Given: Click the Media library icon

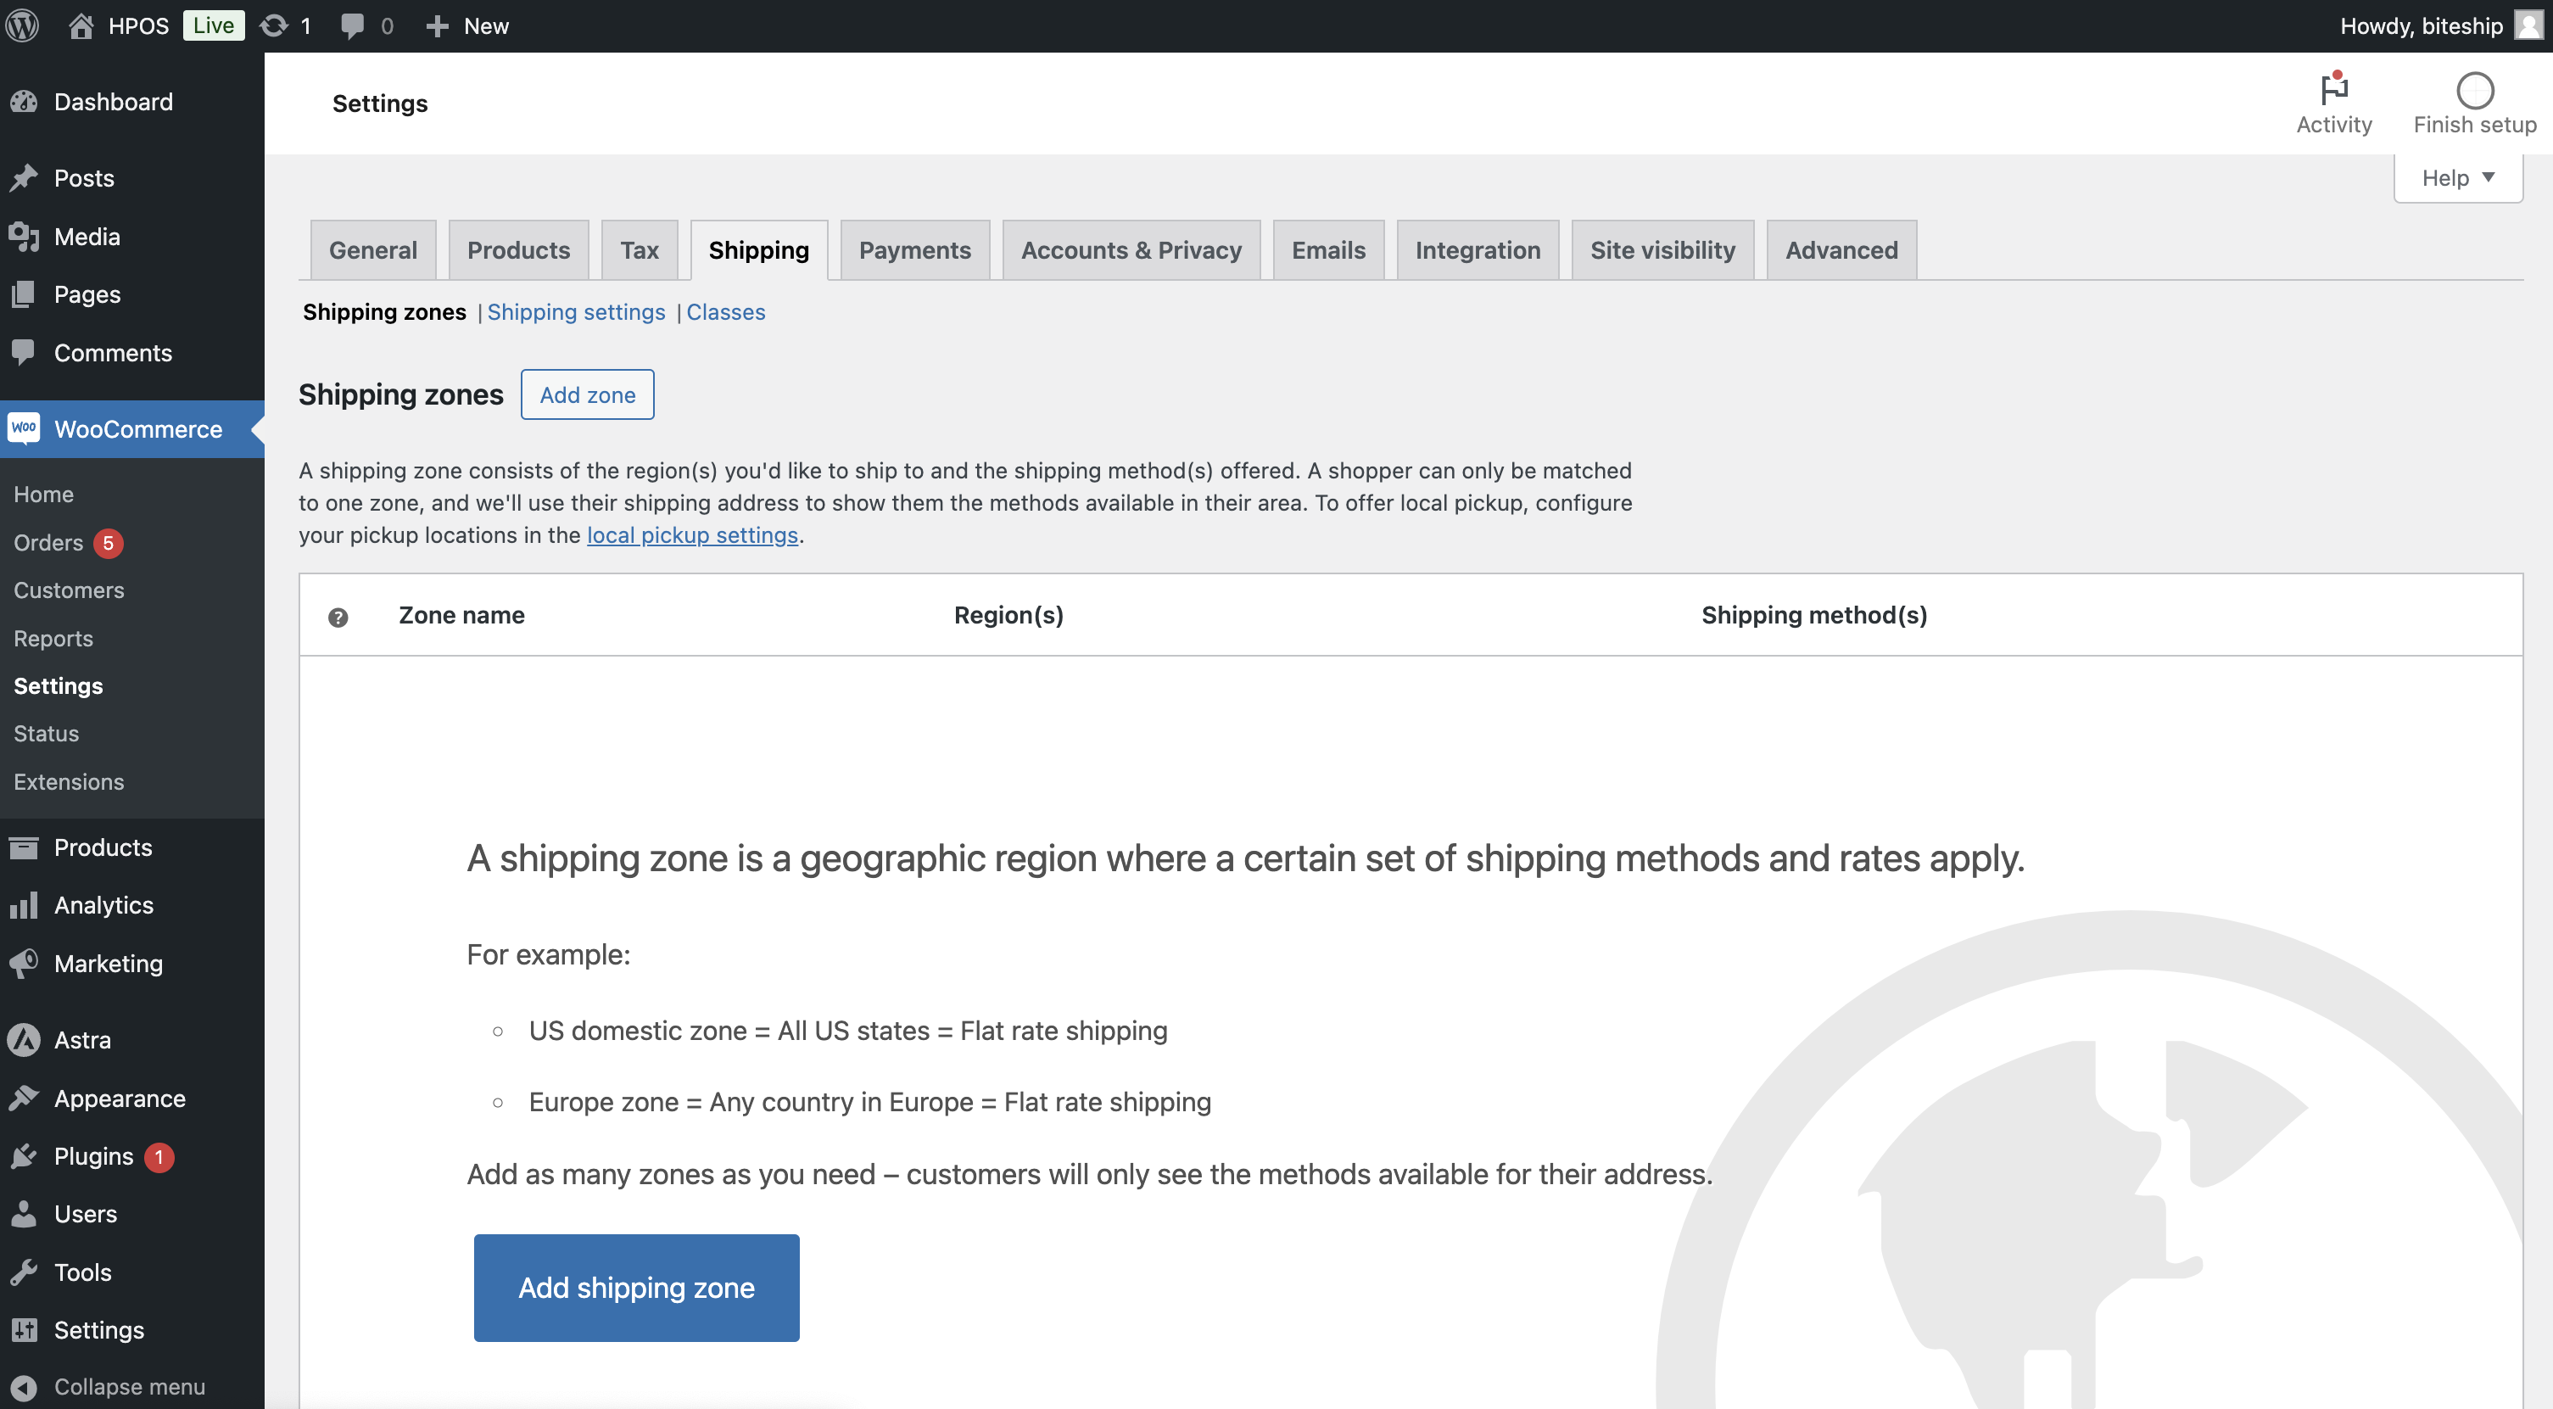Looking at the screenshot, I should pyautogui.click(x=24, y=237).
